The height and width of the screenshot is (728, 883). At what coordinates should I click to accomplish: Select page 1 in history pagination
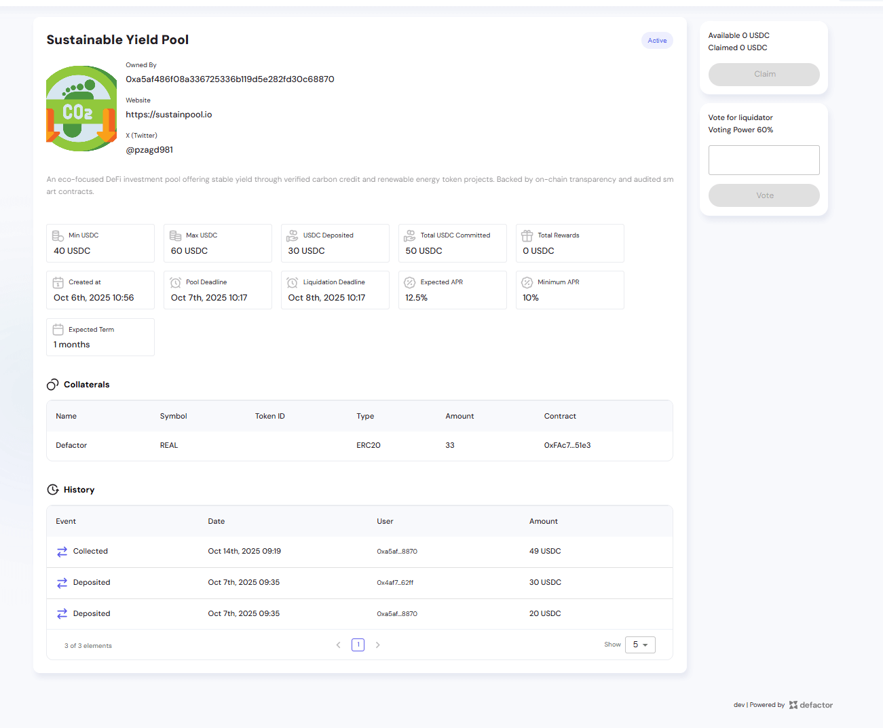tap(358, 645)
